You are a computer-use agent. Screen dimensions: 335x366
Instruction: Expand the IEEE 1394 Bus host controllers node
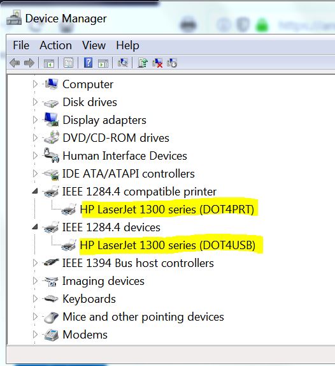coord(35,263)
